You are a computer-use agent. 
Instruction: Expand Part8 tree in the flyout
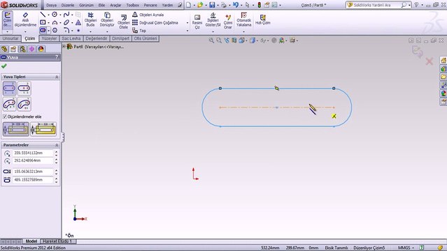64,47
